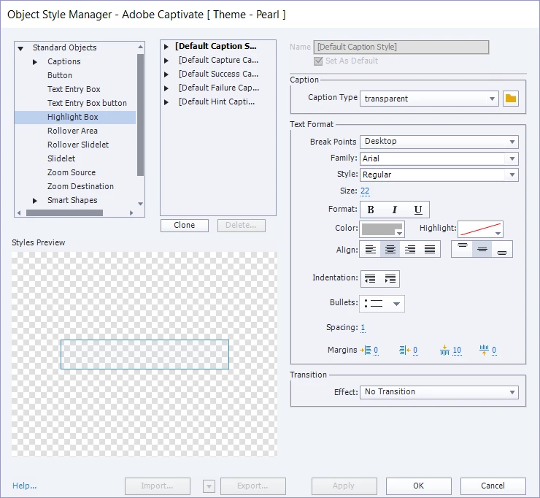Increase text indentation
This screenshot has height=498, width=540.
[390, 279]
